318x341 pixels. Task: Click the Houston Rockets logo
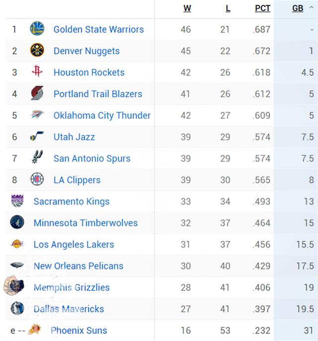tap(37, 71)
